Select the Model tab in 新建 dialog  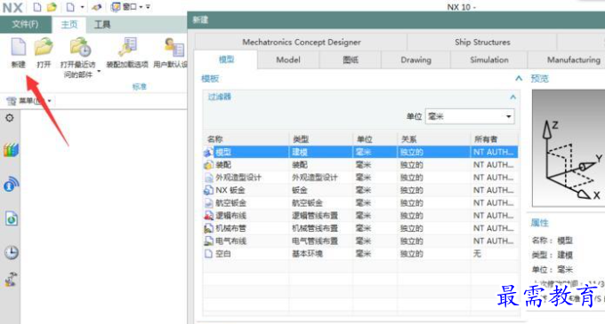(288, 60)
